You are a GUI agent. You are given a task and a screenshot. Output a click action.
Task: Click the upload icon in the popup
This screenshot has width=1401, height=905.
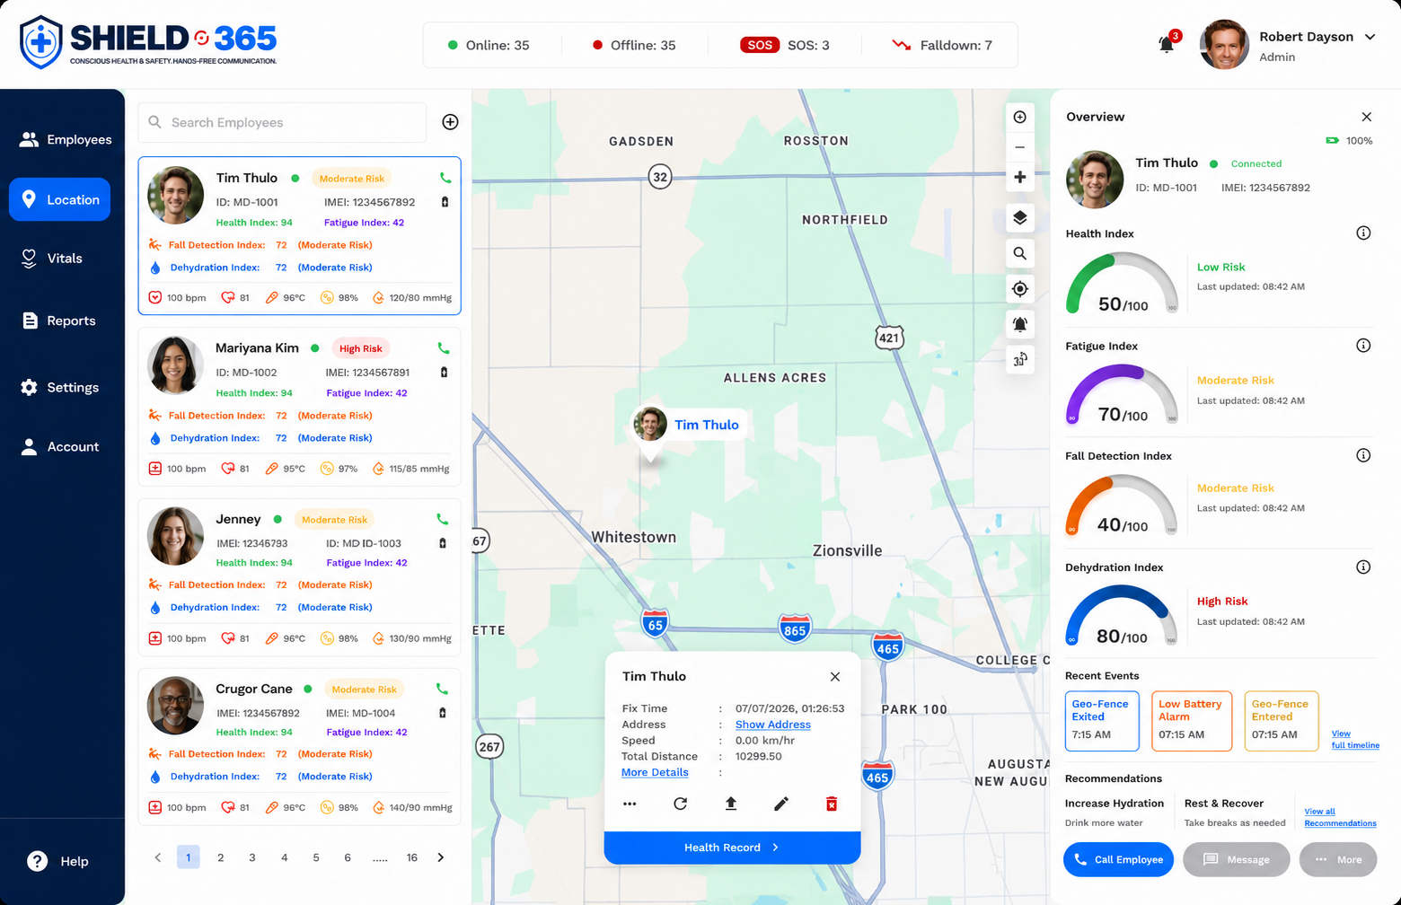pyautogui.click(x=731, y=804)
